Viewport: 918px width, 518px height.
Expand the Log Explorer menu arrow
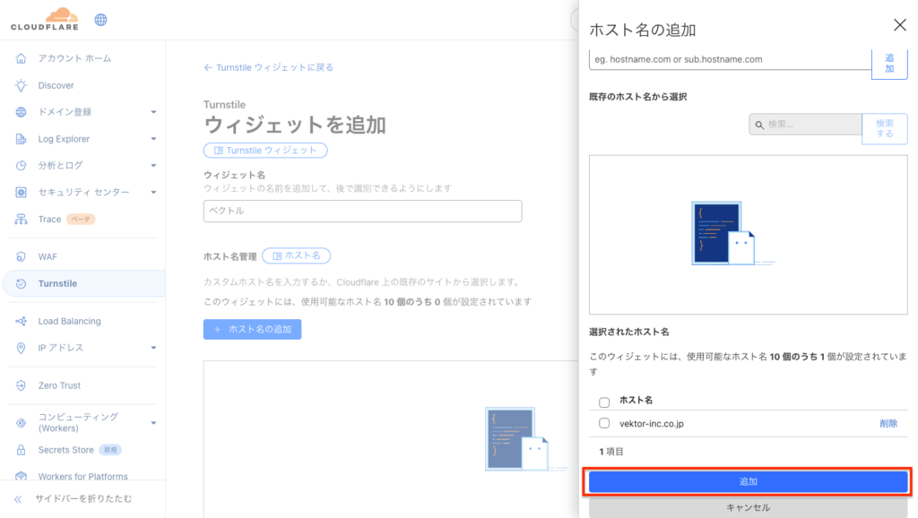click(153, 139)
